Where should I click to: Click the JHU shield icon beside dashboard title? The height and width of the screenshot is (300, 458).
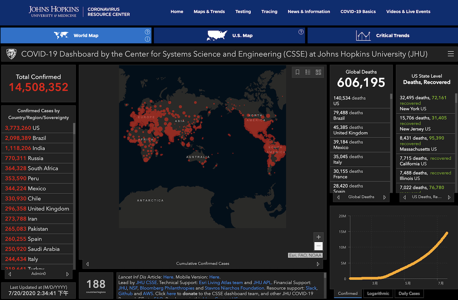click(x=11, y=54)
